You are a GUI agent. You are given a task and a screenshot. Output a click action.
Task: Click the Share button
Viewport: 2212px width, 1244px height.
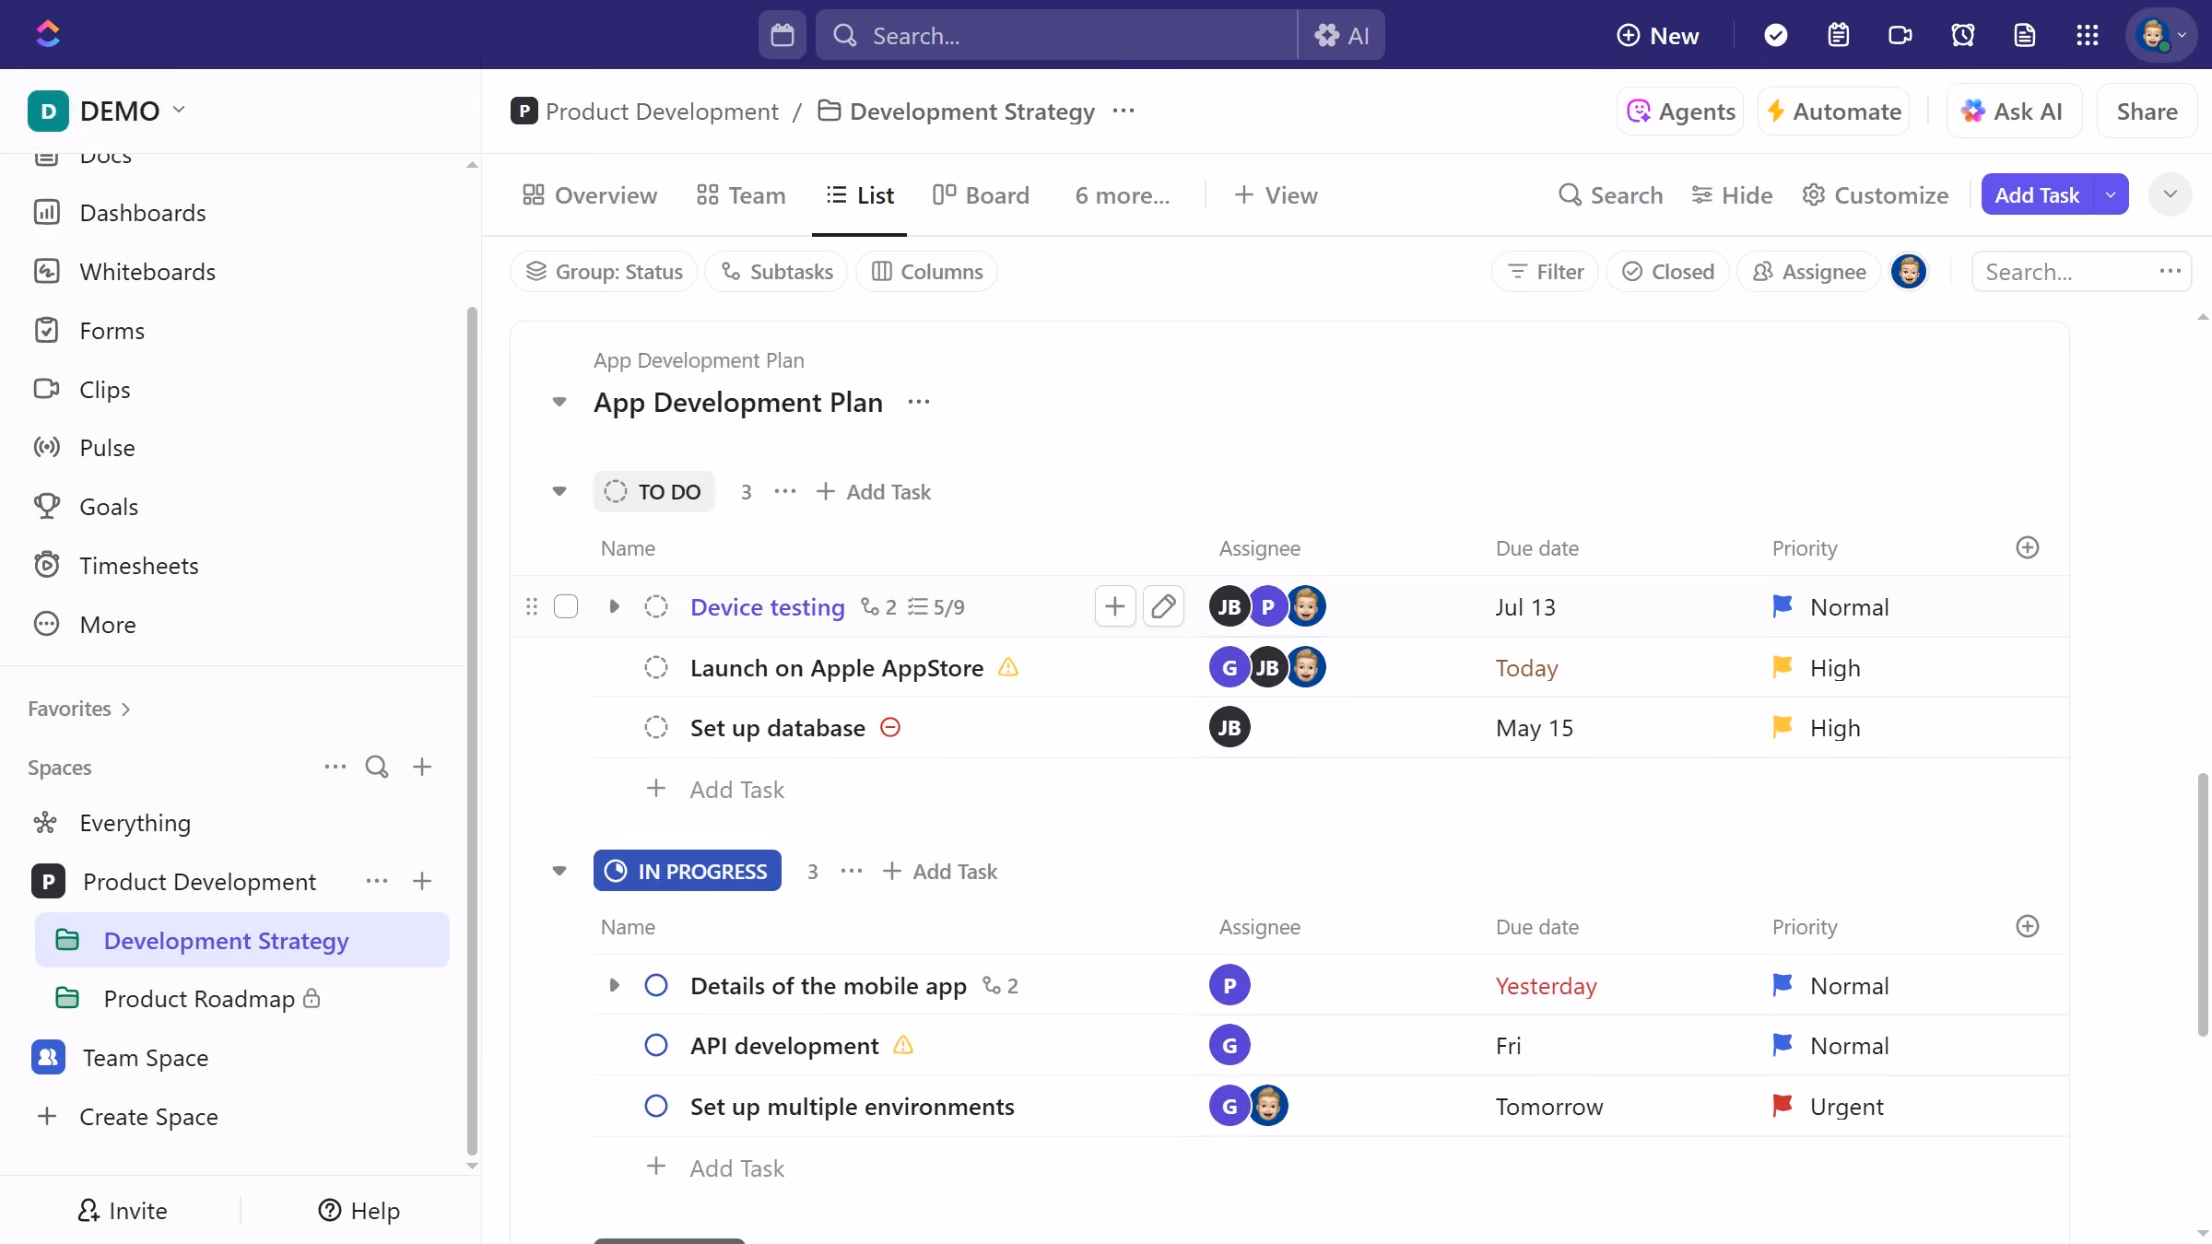(2147, 111)
